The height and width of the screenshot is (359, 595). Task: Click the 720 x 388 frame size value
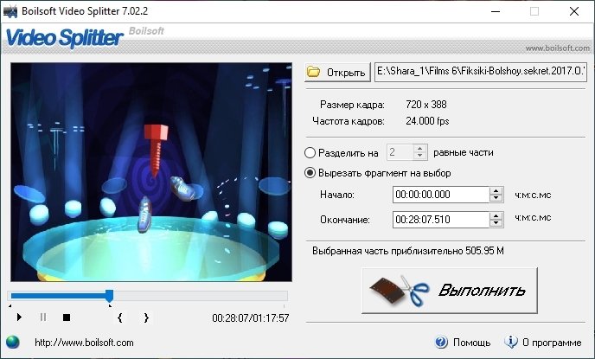tap(426, 105)
